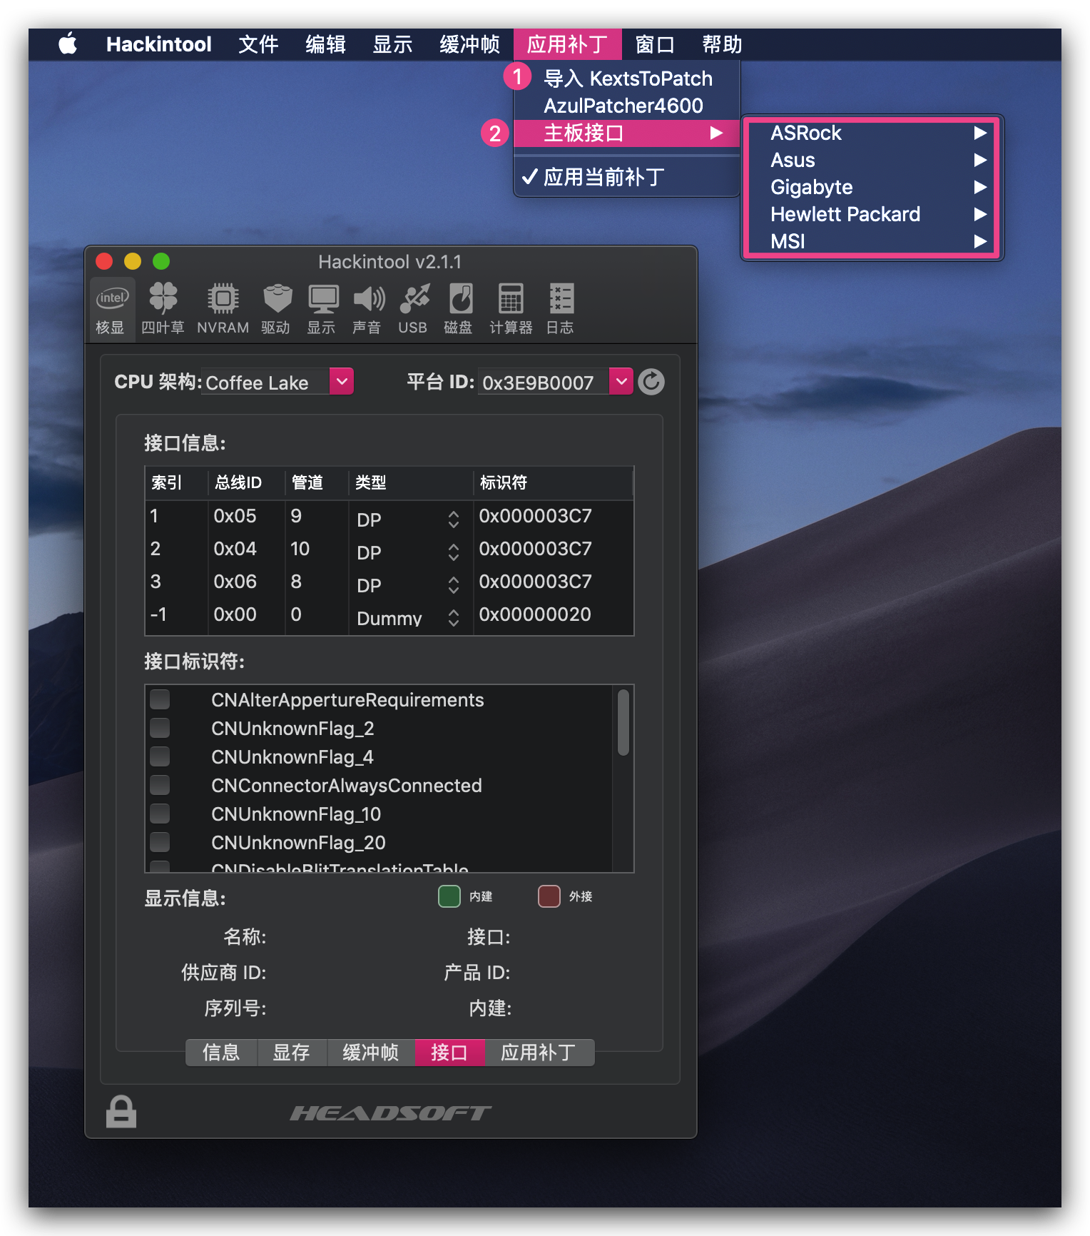Open the Apple menu
Image resolution: width=1090 pixels, height=1236 pixels.
[68, 44]
